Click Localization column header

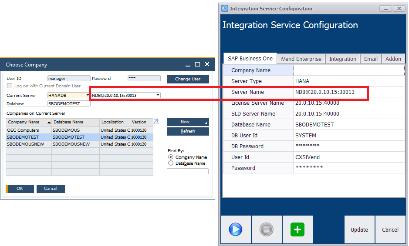115,122
